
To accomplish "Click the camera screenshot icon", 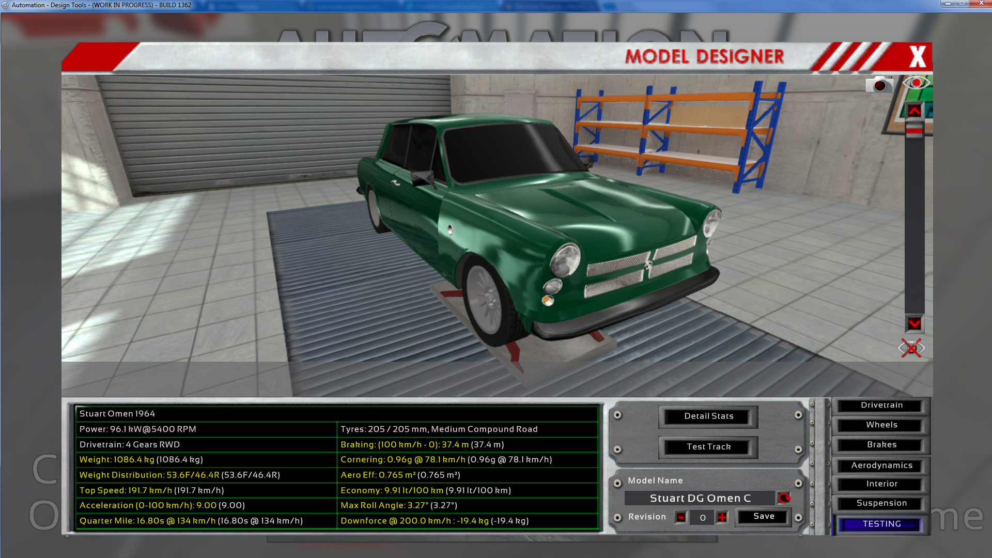I will tap(879, 84).
